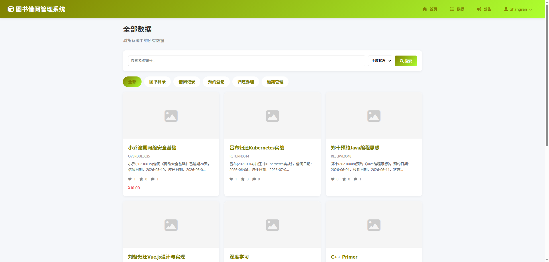The image size is (549, 262).
Task: Click the home icon next to 首页
Action: [x=425, y=9]
